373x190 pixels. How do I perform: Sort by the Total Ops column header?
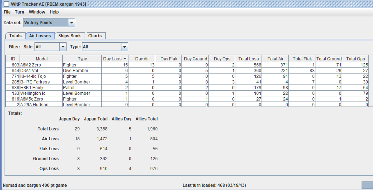tap(355, 59)
